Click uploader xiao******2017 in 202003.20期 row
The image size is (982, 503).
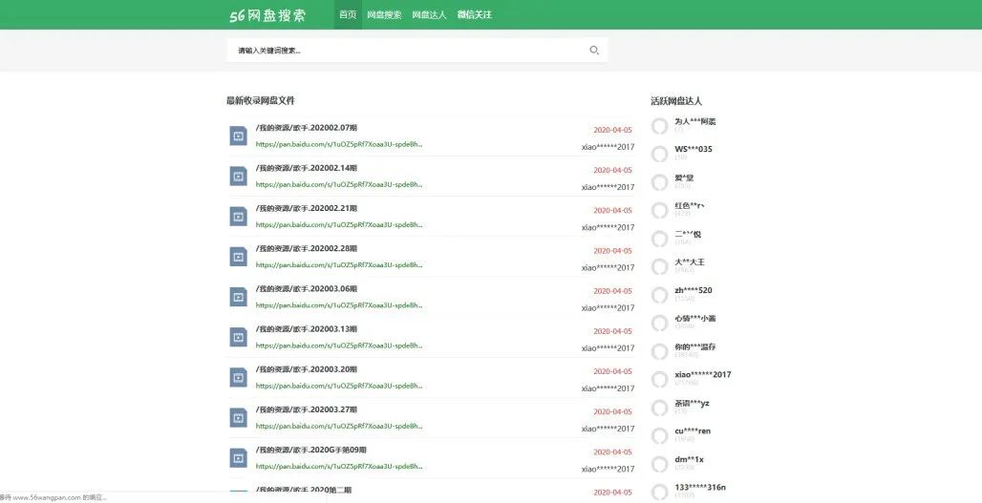click(608, 388)
